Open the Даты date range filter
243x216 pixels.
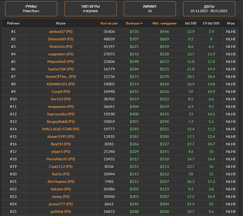209,9
